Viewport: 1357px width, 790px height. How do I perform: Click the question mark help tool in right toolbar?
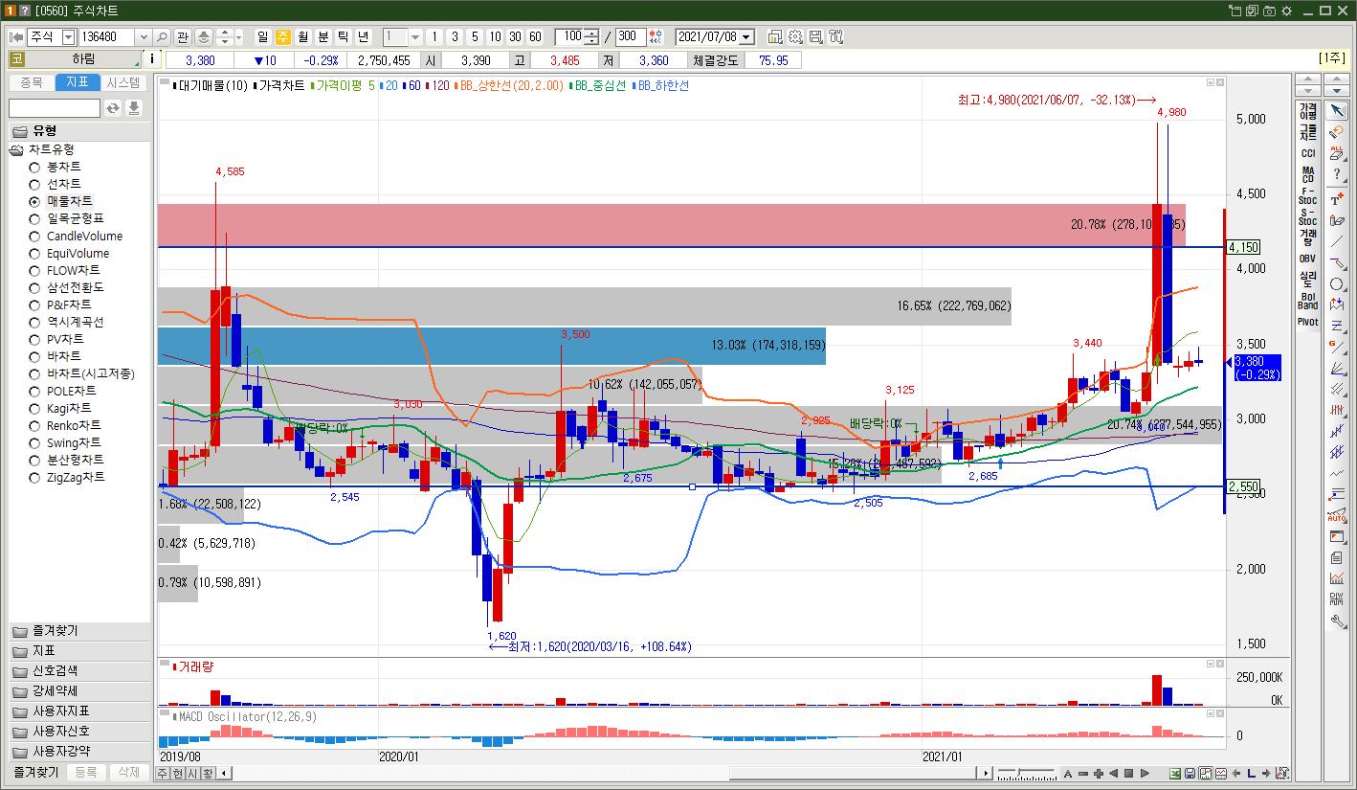(x=1337, y=174)
